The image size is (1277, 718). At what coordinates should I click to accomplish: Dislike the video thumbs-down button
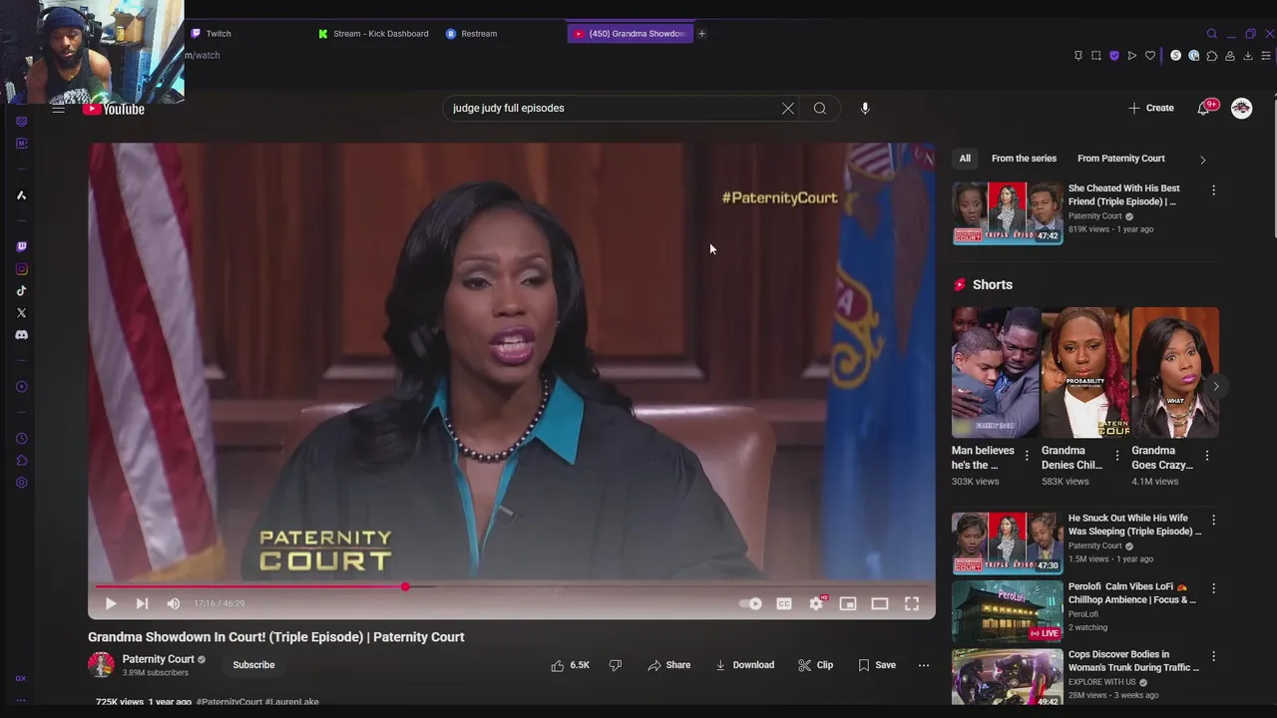616,665
